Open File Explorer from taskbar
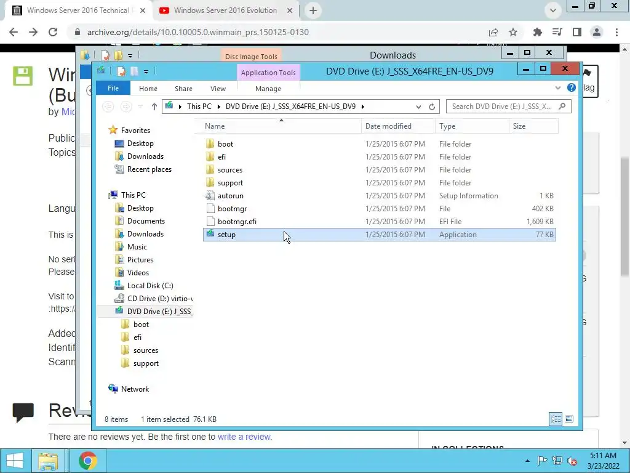The height and width of the screenshot is (473, 630). (x=48, y=461)
